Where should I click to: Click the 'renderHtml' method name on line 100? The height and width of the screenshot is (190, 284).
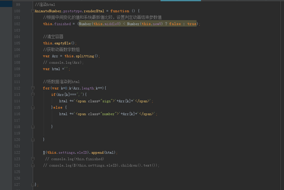click(94, 11)
